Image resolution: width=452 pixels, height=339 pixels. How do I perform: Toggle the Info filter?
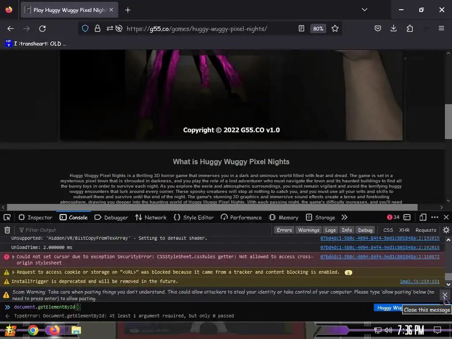click(347, 230)
